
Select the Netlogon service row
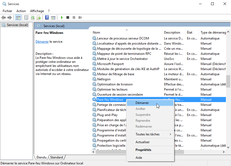pos(159,79)
